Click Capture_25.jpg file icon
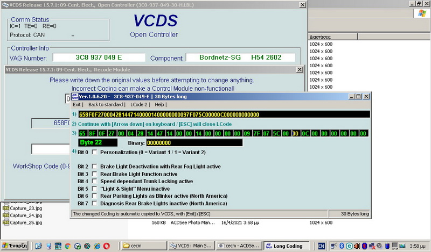 [5, 222]
